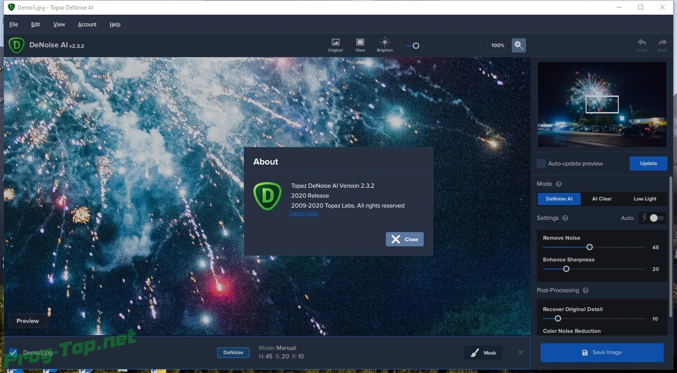Toggle the Demo3.jpg checkbox
The image size is (677, 373).
(x=13, y=353)
